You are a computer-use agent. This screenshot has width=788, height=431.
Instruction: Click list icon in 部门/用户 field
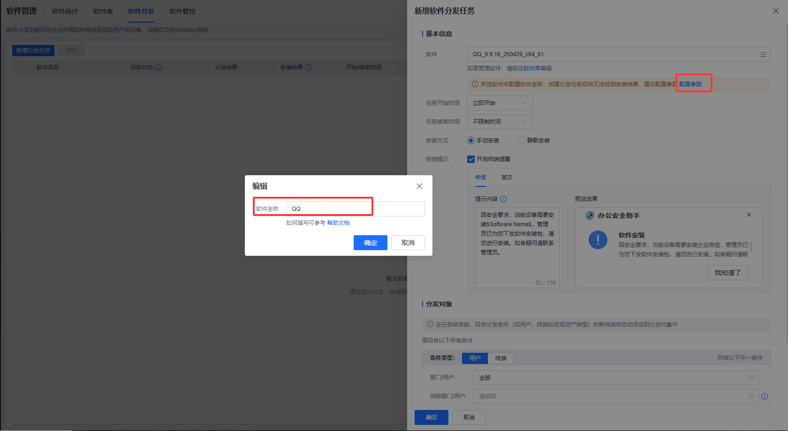(751, 378)
